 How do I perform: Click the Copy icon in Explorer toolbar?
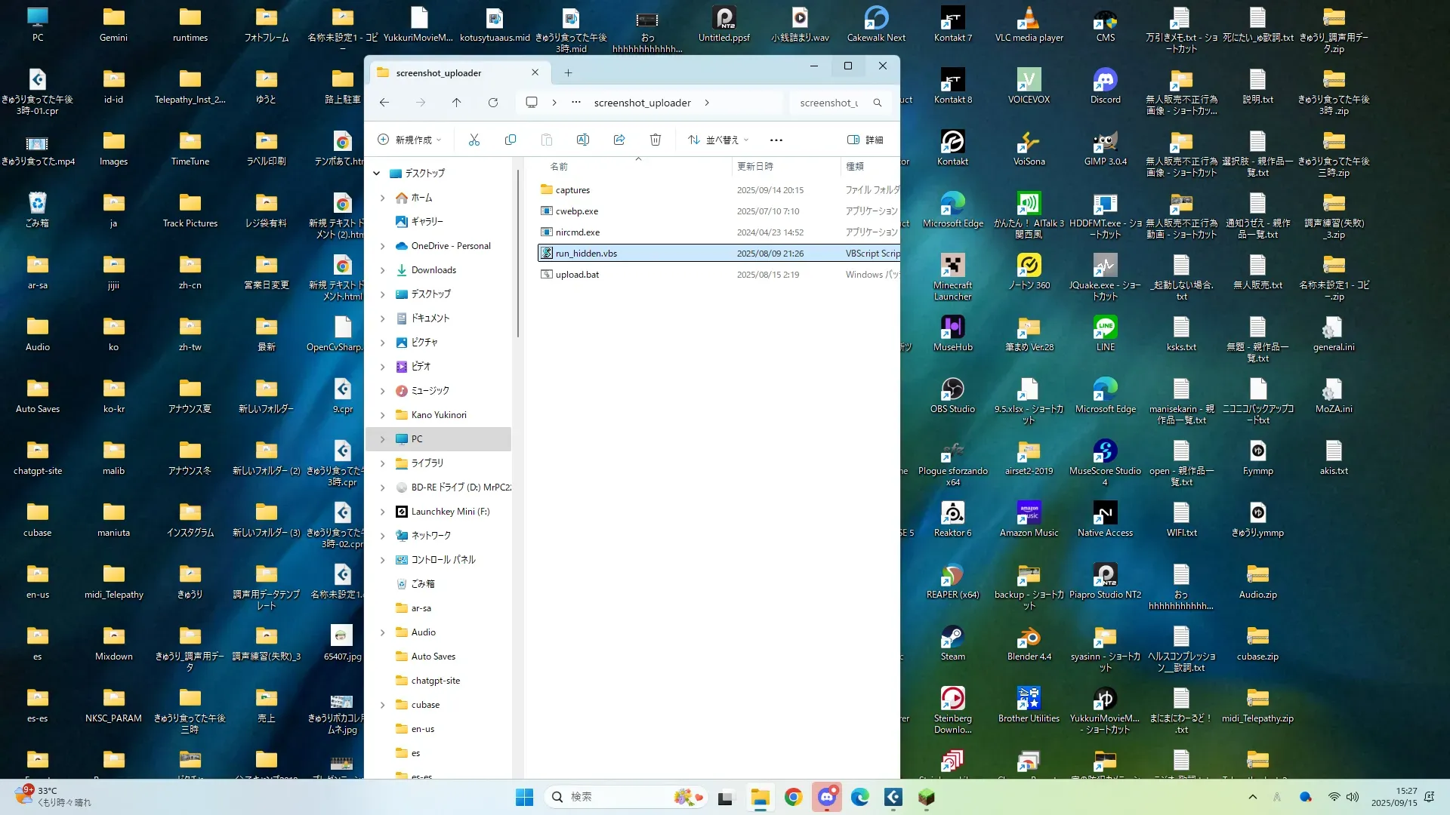511,140
